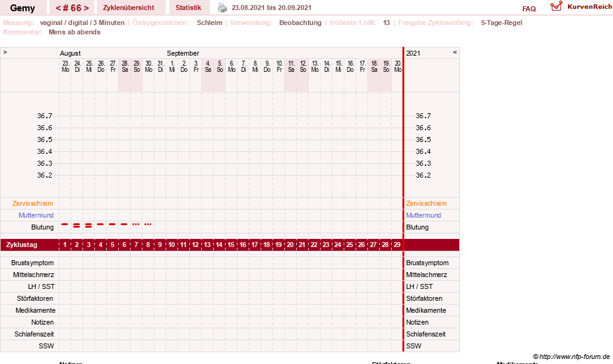This screenshot has height=364, width=613.
Task: Click the Zervixschleim label on the right
Action: pos(426,203)
